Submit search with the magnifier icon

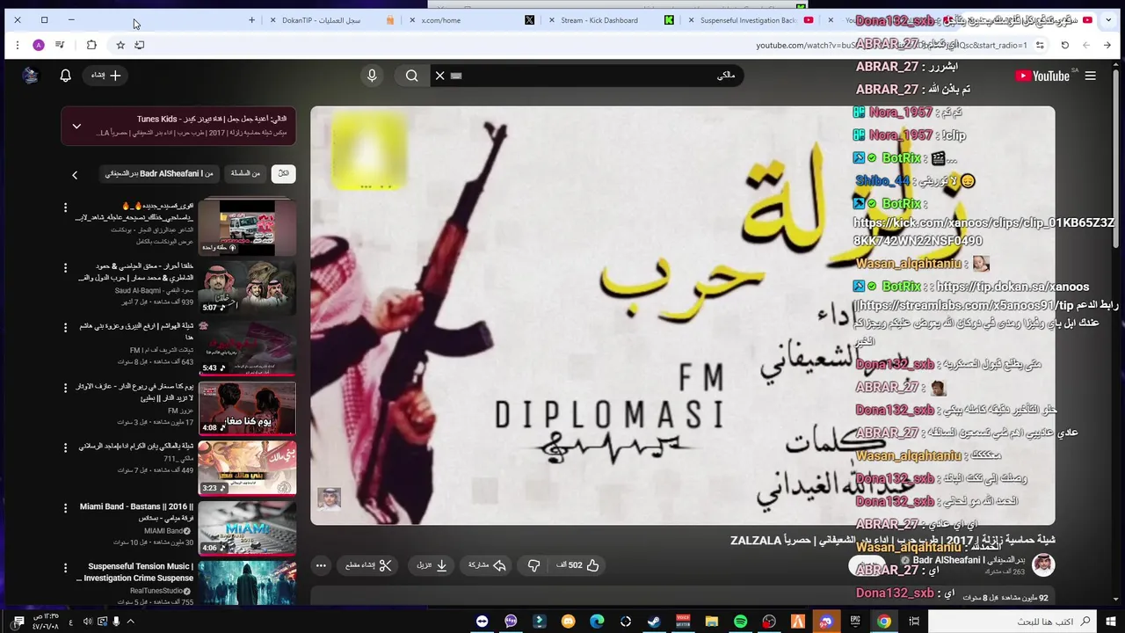[x=412, y=76]
